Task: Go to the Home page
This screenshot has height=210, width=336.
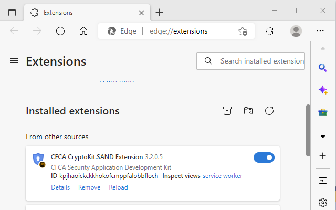Action: click(x=83, y=31)
